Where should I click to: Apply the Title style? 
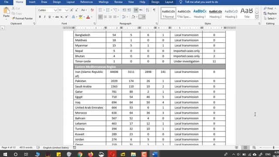click(x=247, y=13)
